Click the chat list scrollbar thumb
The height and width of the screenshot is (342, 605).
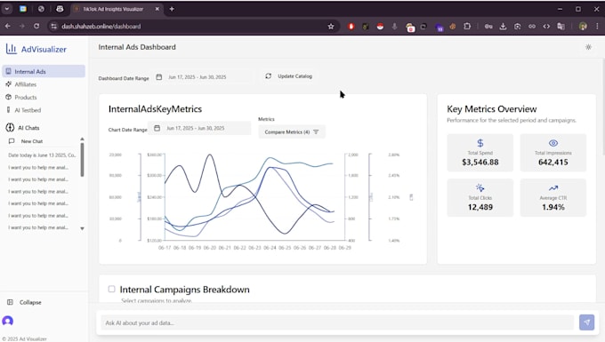(x=82, y=159)
